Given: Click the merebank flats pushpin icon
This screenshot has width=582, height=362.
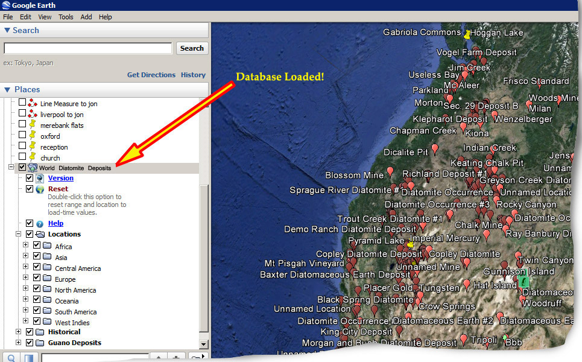Looking at the screenshot, I should pos(33,124).
